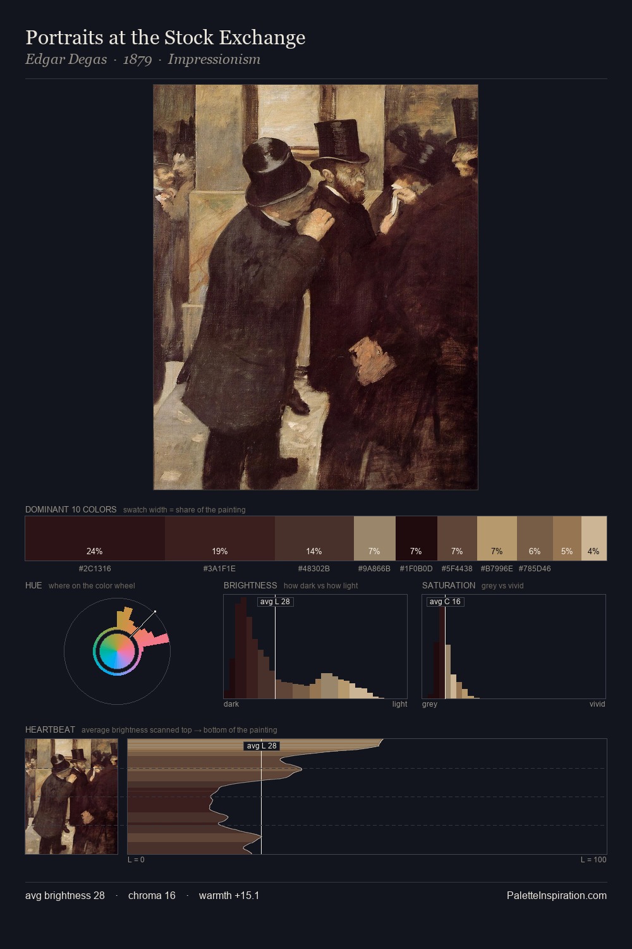This screenshot has width=632, height=949.
Task: Pick the brown swatch above #5F4438
Action: pos(457,538)
